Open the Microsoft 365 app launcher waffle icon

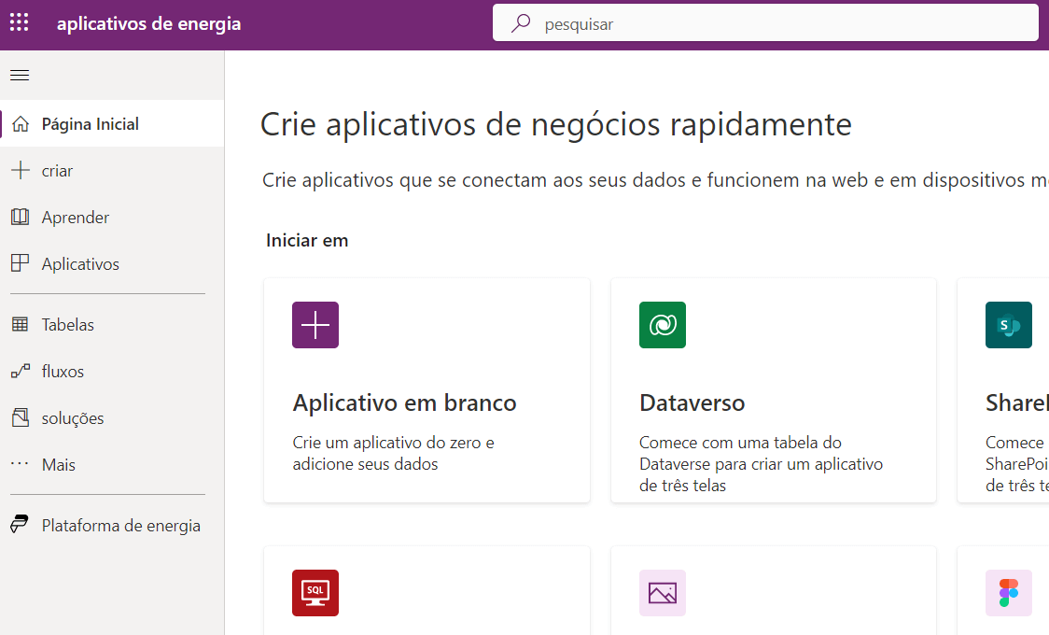(x=19, y=22)
